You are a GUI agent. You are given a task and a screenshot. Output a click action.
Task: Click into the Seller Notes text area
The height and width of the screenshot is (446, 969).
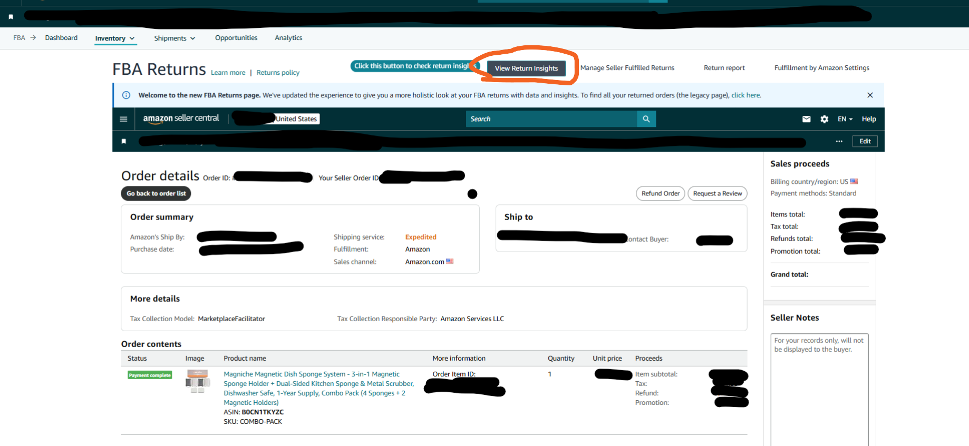point(819,390)
